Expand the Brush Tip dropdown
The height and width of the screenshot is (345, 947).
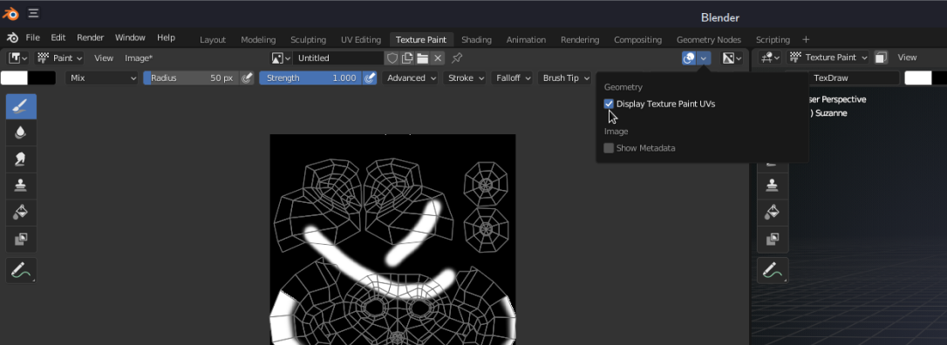[564, 78]
